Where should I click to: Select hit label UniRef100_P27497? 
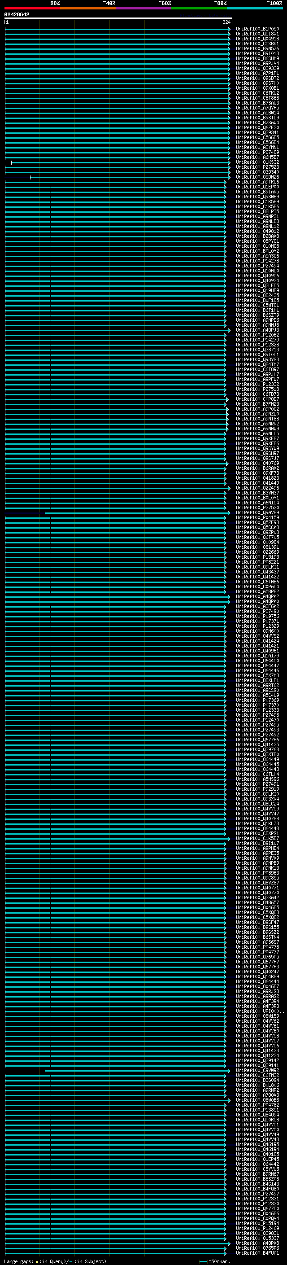pos(257,1194)
